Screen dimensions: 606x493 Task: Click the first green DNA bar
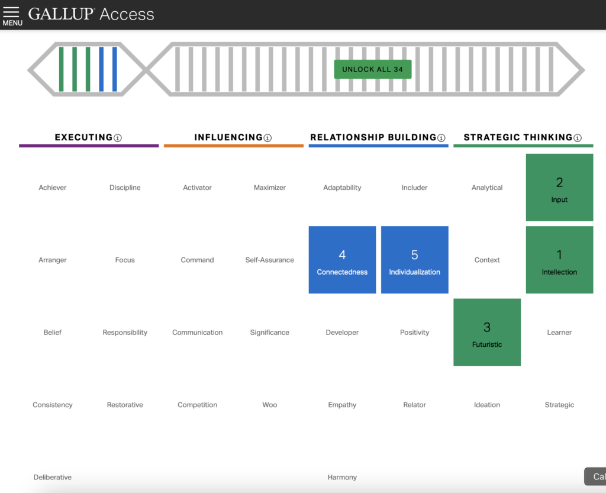coord(61,69)
